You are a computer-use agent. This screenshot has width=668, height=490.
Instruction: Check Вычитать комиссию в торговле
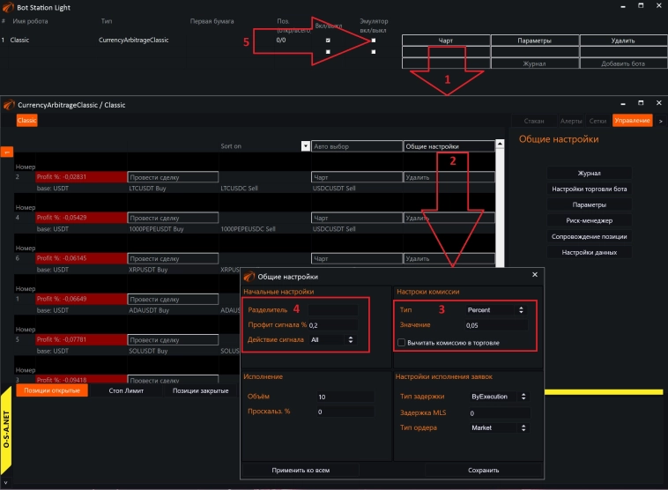402,342
